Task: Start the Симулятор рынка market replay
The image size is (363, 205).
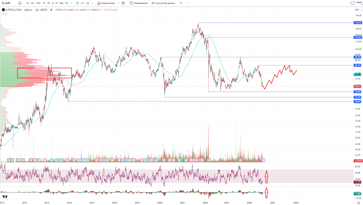Action: click(x=163, y=3)
